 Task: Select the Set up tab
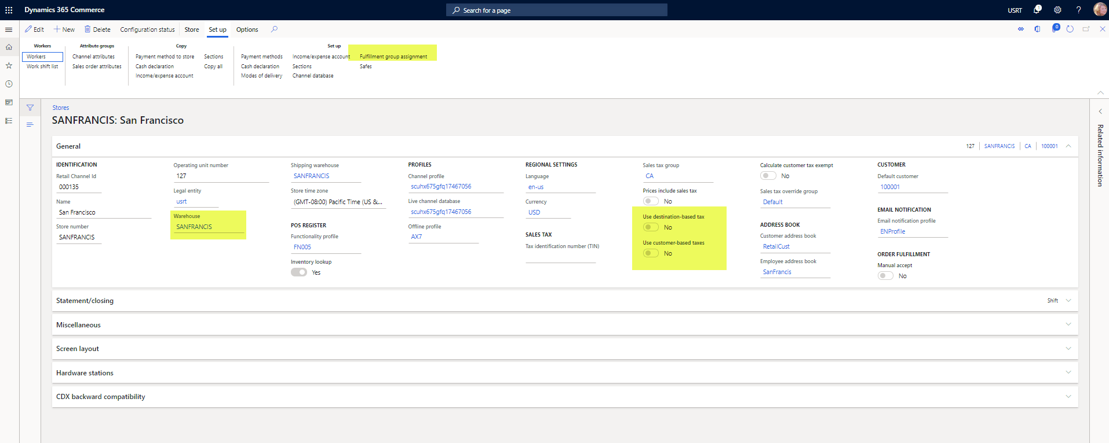(218, 29)
